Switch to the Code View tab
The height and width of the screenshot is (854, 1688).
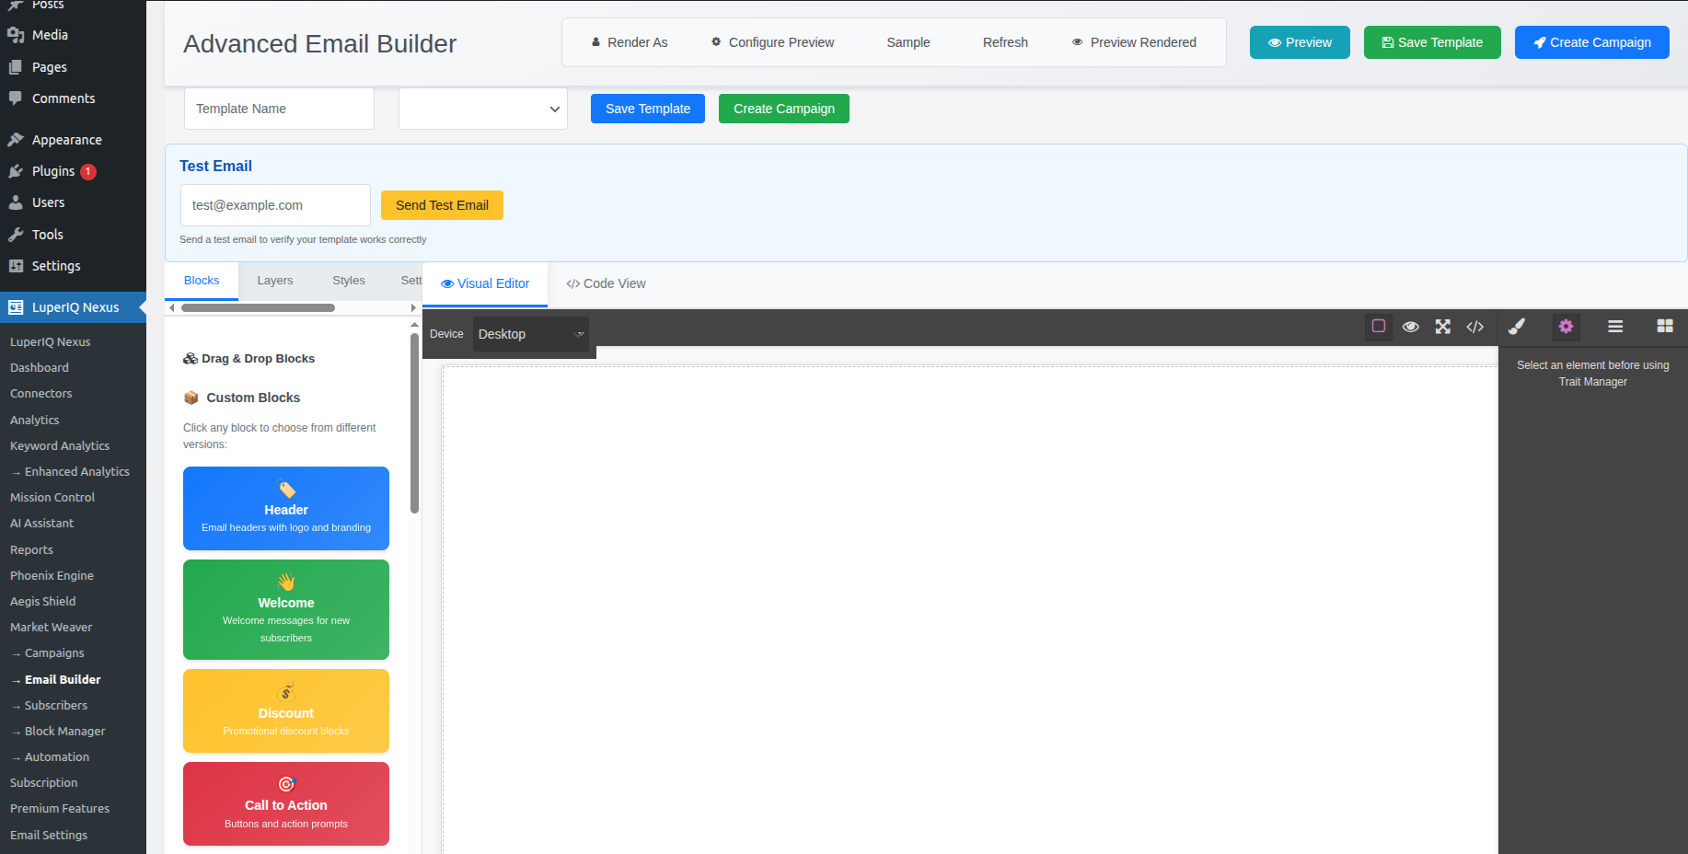tap(606, 283)
